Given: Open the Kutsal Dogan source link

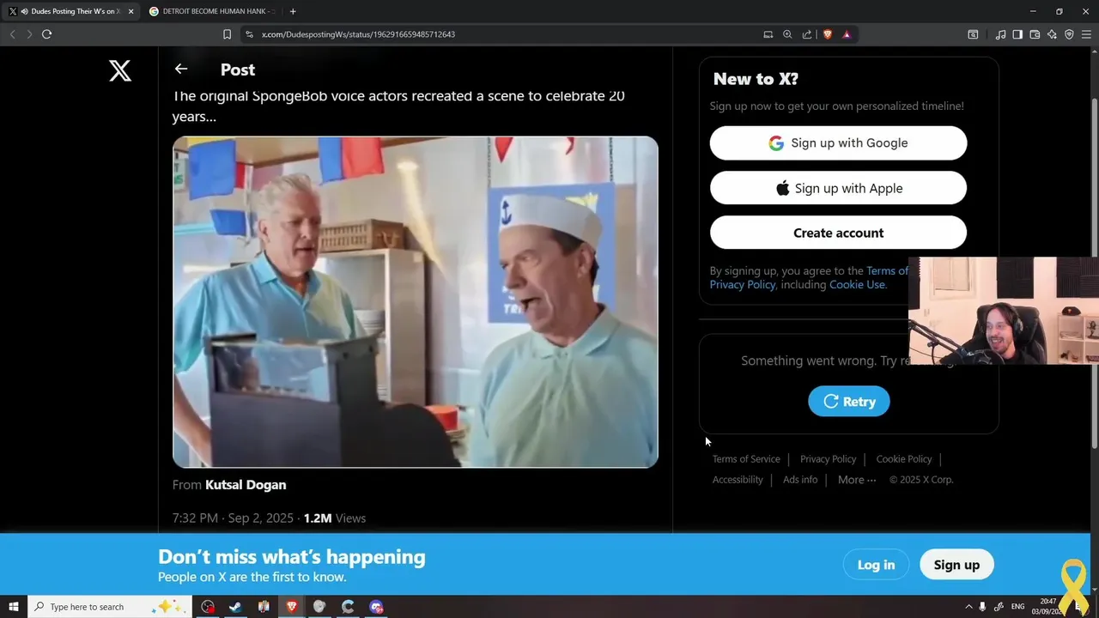Looking at the screenshot, I should click(x=246, y=485).
